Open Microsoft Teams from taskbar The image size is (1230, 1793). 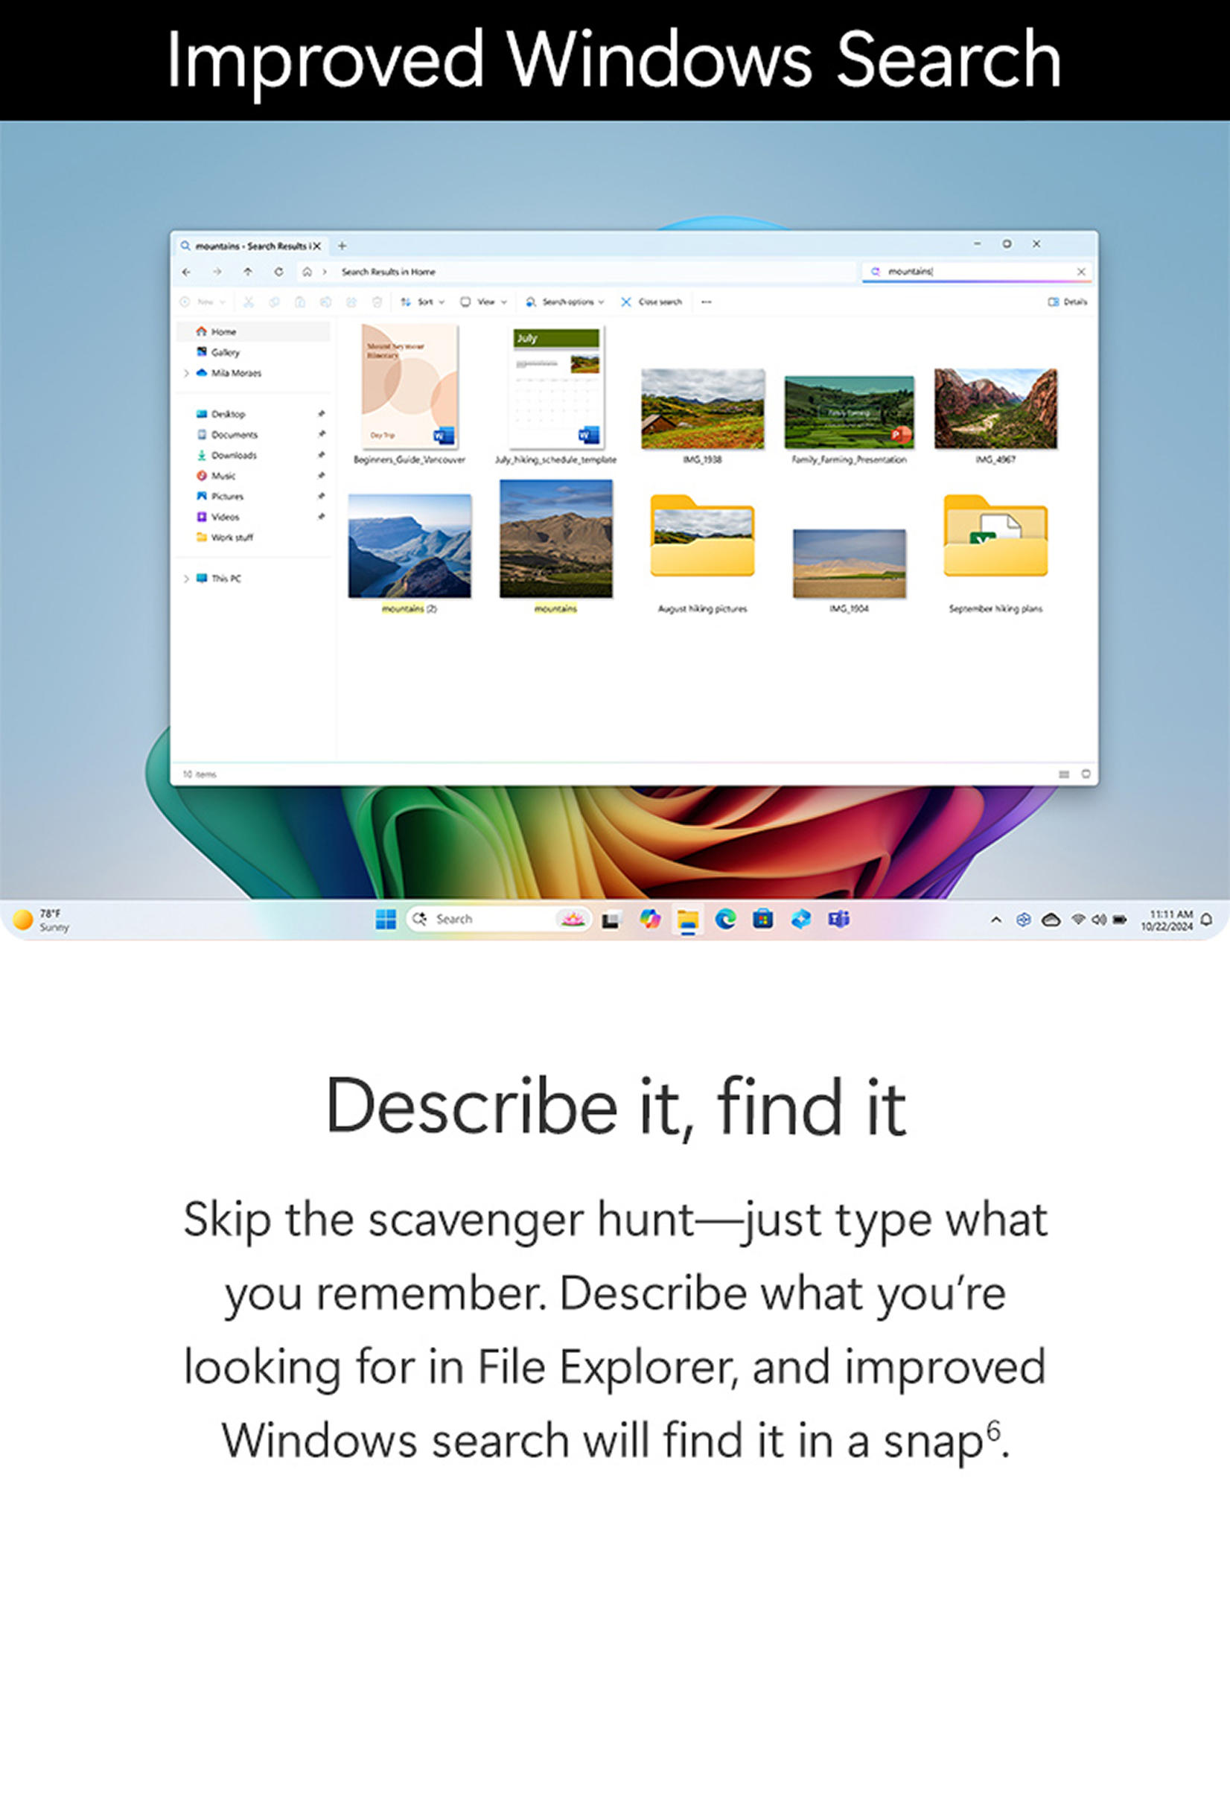click(839, 919)
